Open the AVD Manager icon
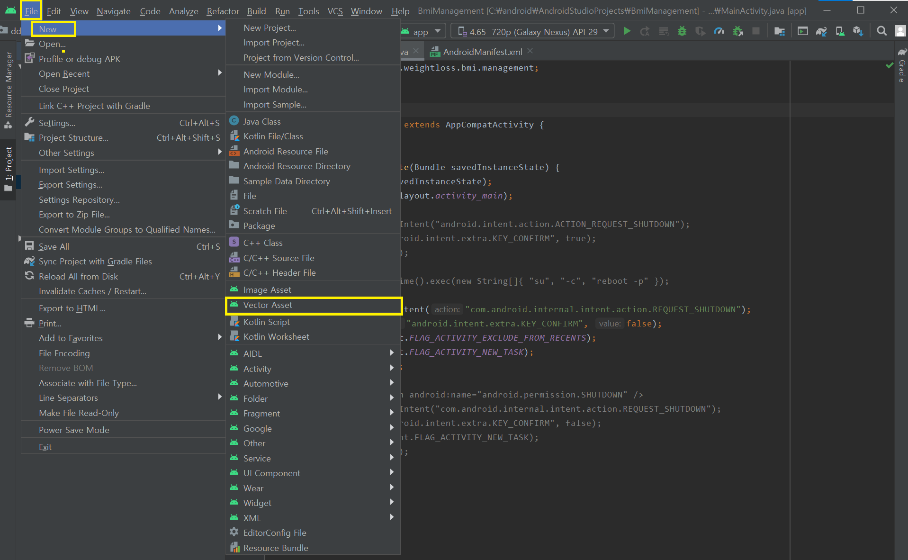This screenshot has width=908, height=560. click(x=840, y=31)
